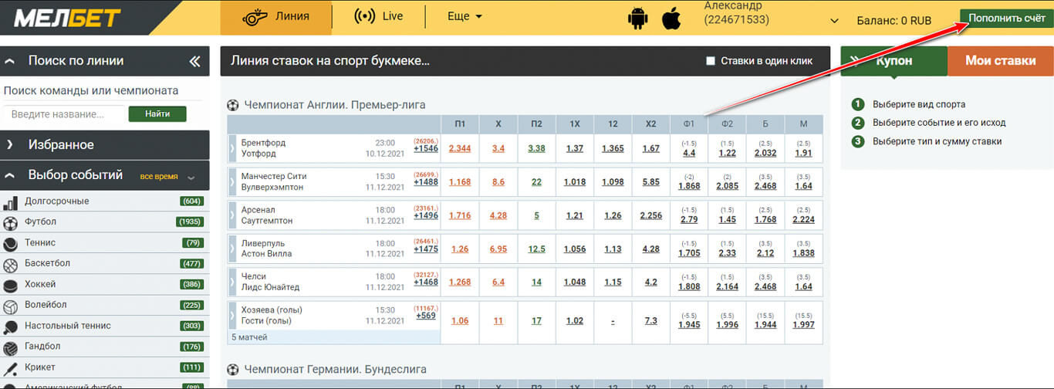Choose the Hockey puck icon
The image size is (1054, 389).
point(11,286)
